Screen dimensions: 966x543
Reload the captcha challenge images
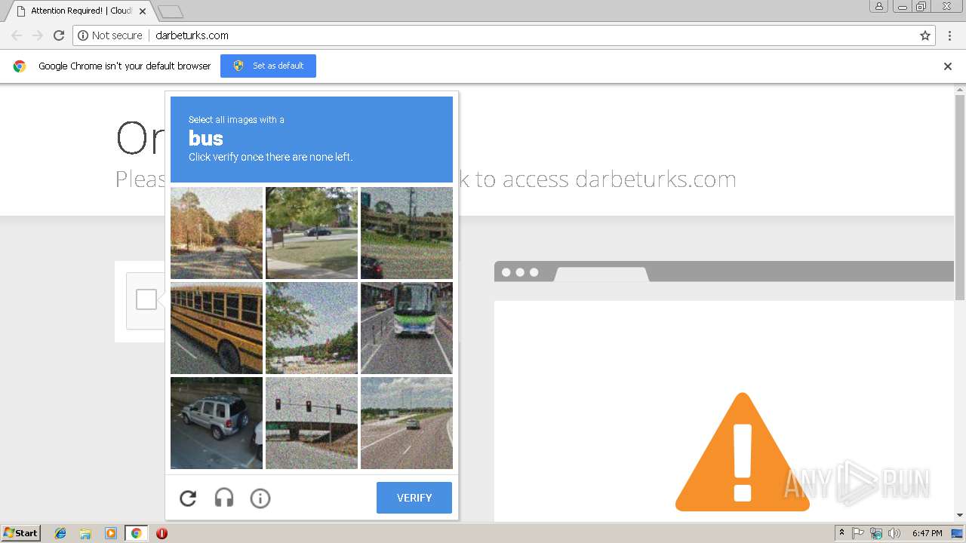188,498
